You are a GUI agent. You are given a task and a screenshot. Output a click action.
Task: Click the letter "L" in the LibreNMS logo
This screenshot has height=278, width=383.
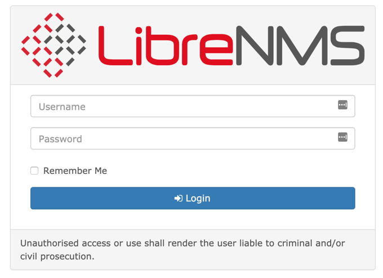(111, 45)
